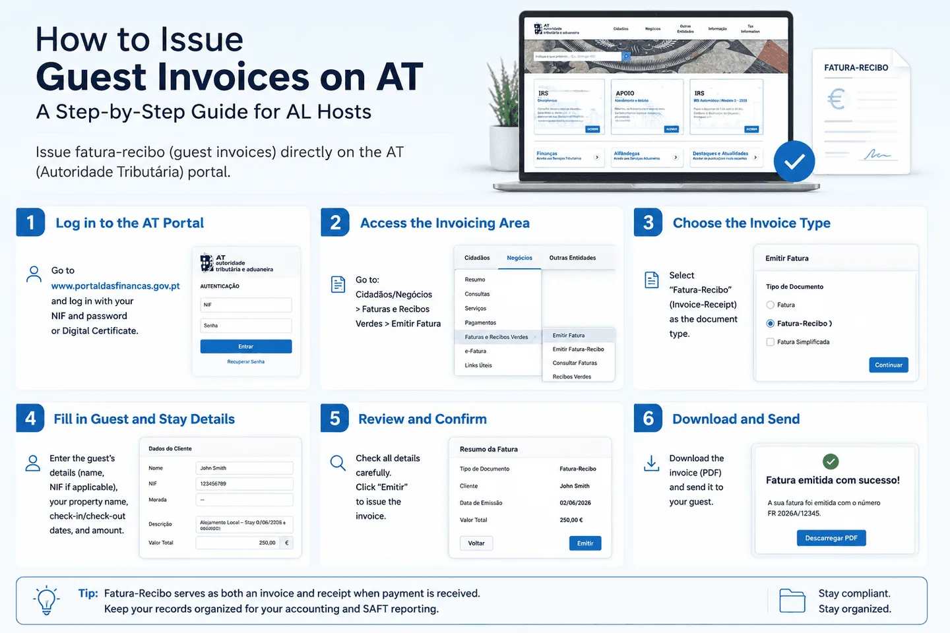950x633 pixels.
Task: Switch to the Negócios tab in step 2
Action: (519, 258)
